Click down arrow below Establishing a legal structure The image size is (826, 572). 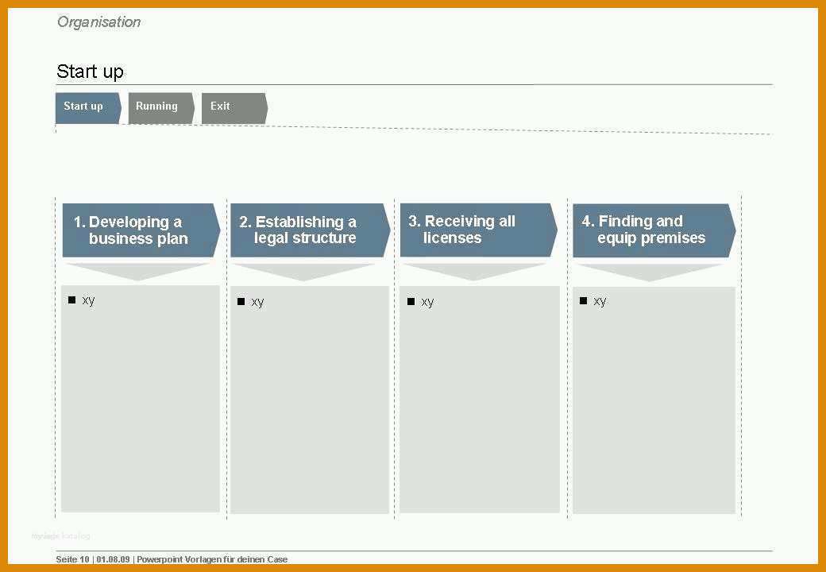[303, 272]
